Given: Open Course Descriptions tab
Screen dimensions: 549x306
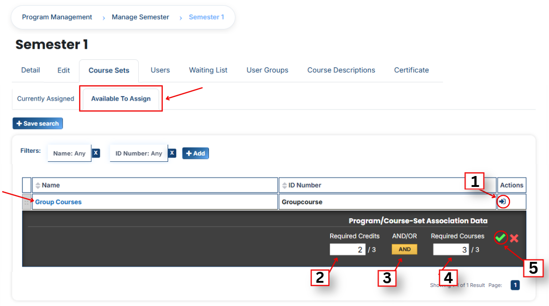Looking at the screenshot, I should pos(341,70).
